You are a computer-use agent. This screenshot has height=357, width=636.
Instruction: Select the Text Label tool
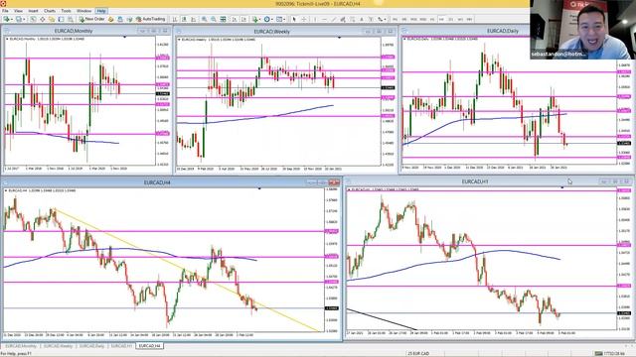(x=371, y=19)
